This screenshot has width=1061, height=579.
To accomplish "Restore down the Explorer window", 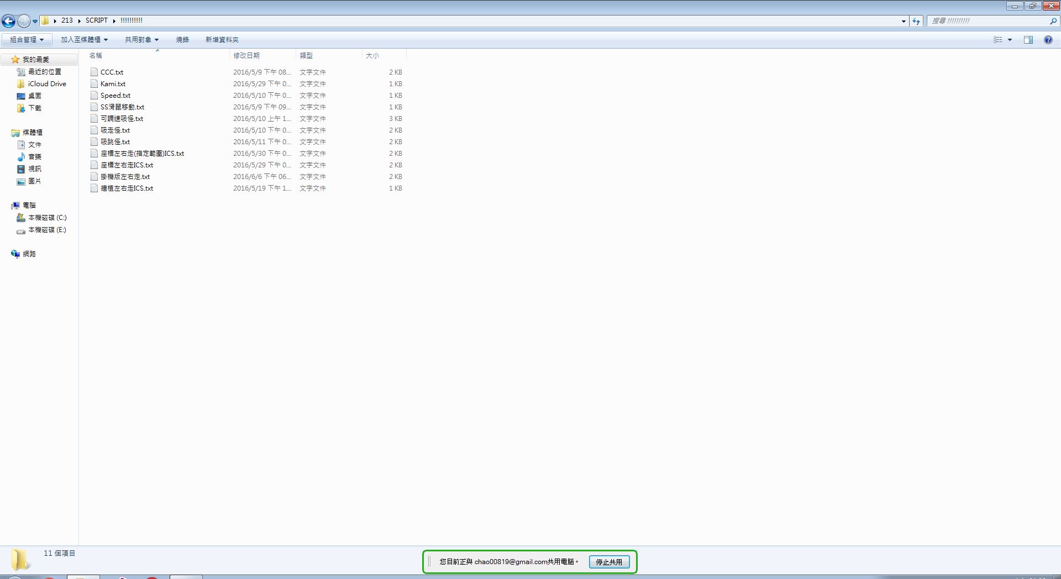I will pos(1032,6).
